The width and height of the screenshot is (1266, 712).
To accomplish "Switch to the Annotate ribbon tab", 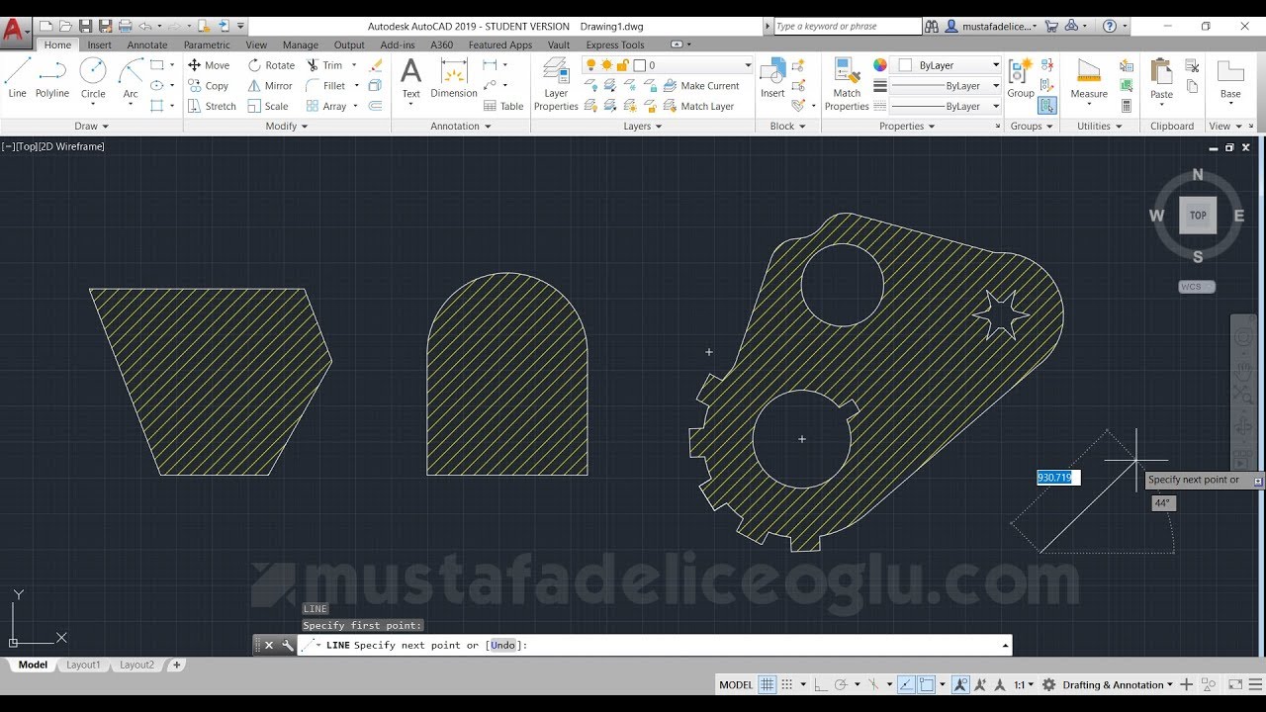I will [146, 44].
